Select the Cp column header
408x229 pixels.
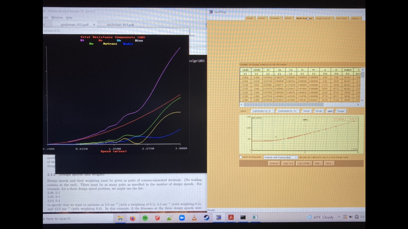tap(280, 70)
